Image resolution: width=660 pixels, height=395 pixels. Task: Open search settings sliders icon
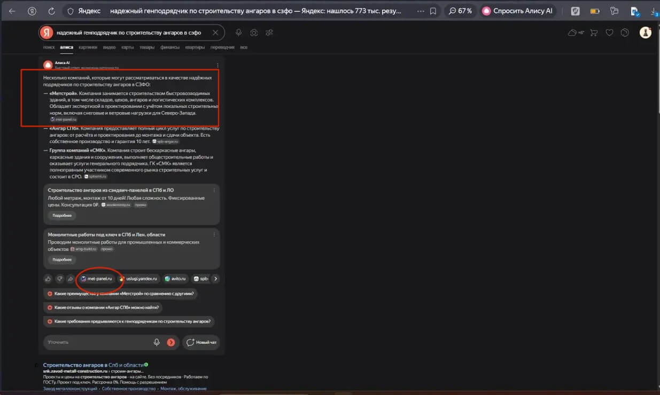pos(269,33)
